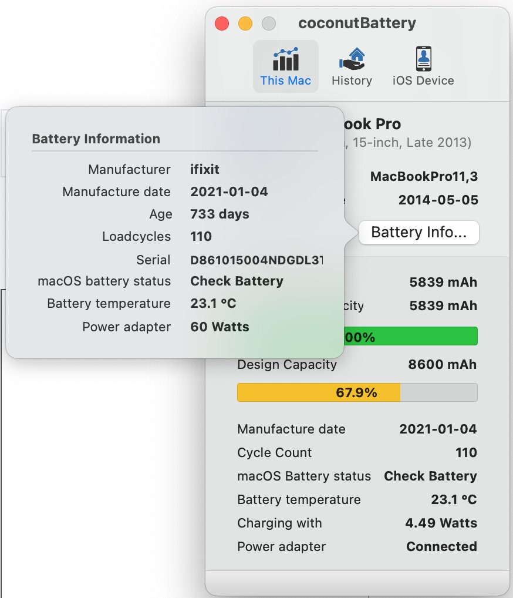Select the Power adapter value 60 Watts

coord(220,327)
